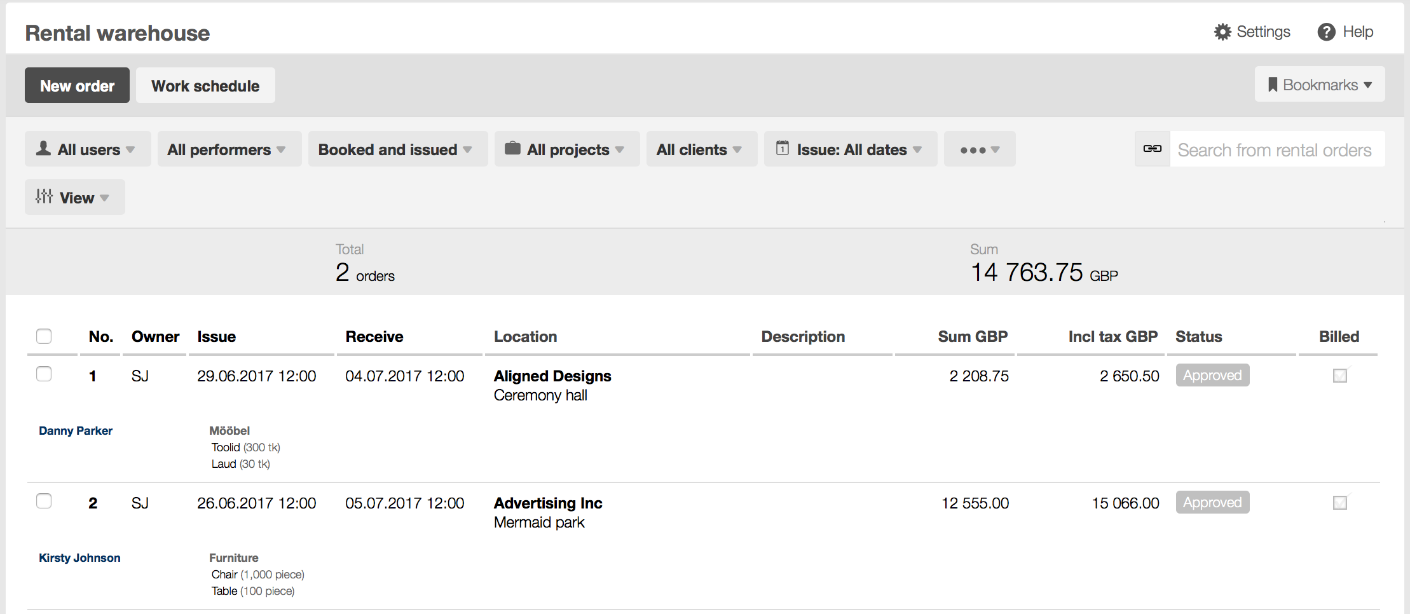Check the box for order number 1
The height and width of the screenshot is (614, 1410).
[44, 374]
